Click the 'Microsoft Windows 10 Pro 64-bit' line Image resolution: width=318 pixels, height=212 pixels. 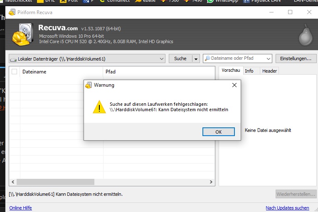pyautogui.click(x=71, y=36)
